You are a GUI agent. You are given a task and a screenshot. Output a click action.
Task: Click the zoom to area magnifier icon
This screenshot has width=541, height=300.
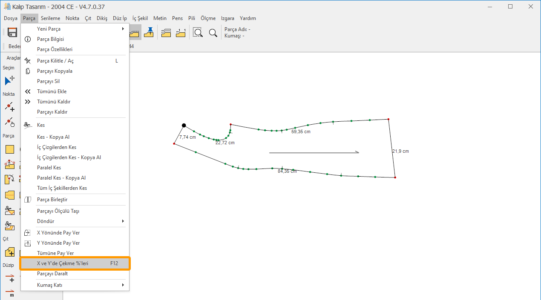tap(198, 32)
